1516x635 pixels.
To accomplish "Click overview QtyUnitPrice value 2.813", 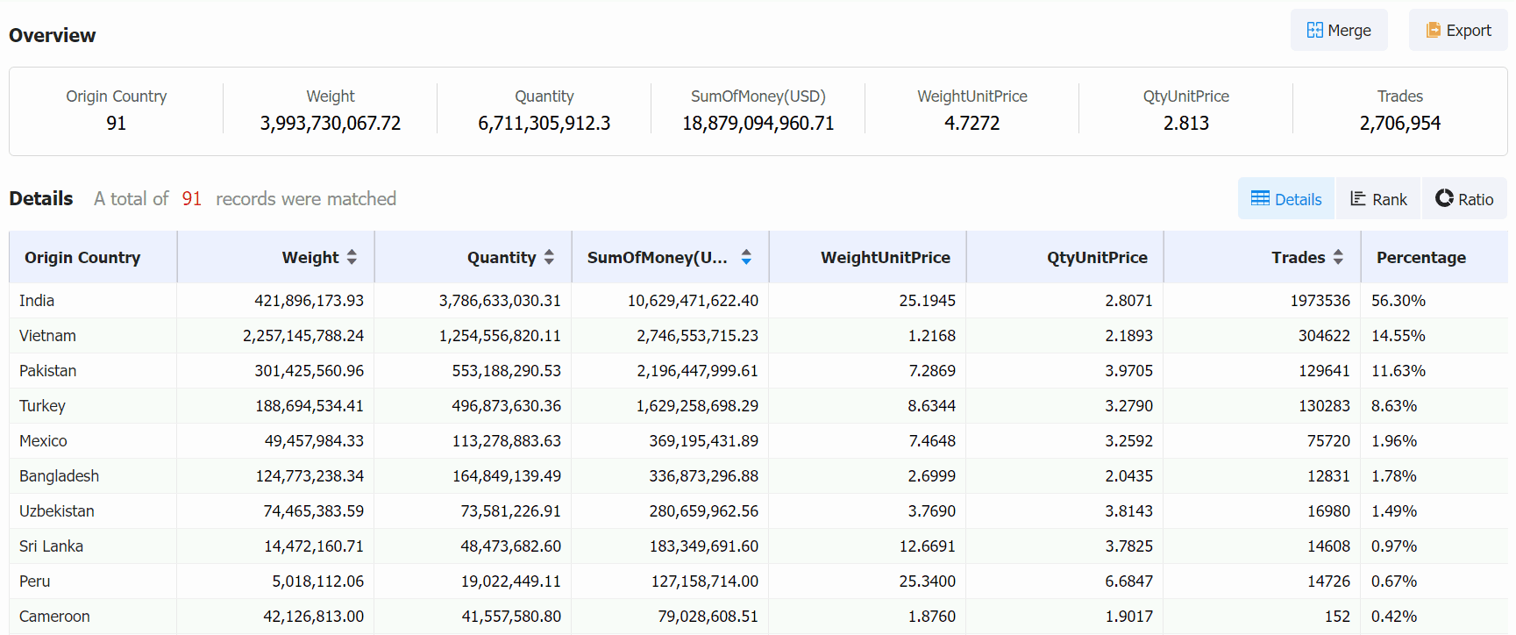I will pos(1185,123).
